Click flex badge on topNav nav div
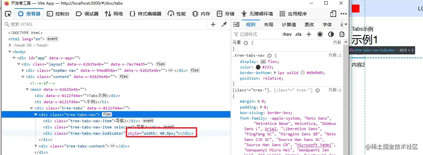Viewport: 423px width, 155px height. click(x=195, y=70)
